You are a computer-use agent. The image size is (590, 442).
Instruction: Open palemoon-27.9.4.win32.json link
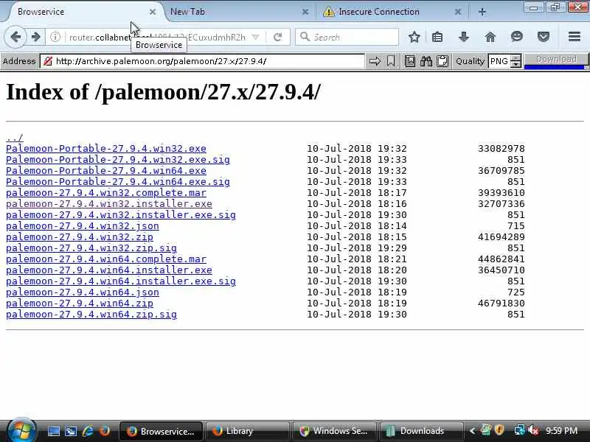pyautogui.click(x=83, y=226)
